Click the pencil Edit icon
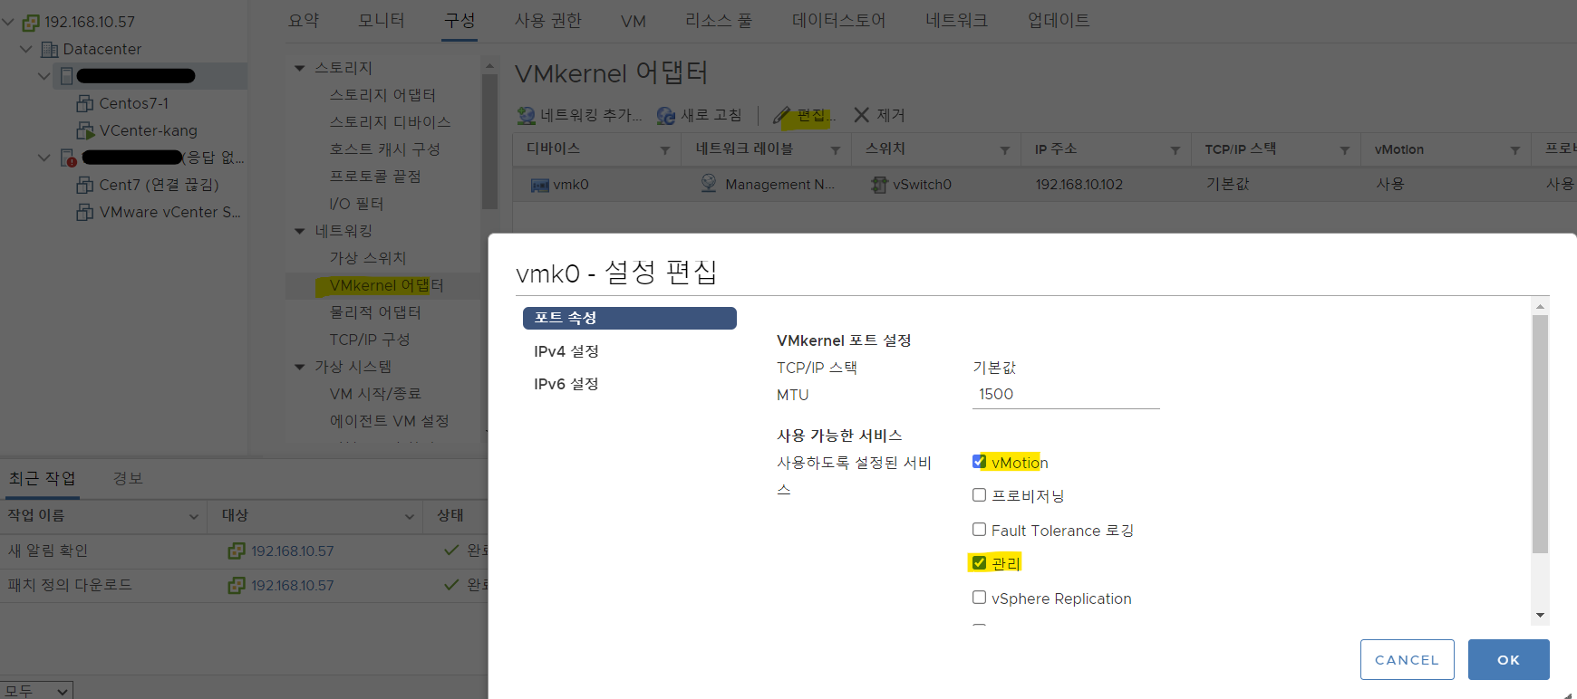 [782, 115]
